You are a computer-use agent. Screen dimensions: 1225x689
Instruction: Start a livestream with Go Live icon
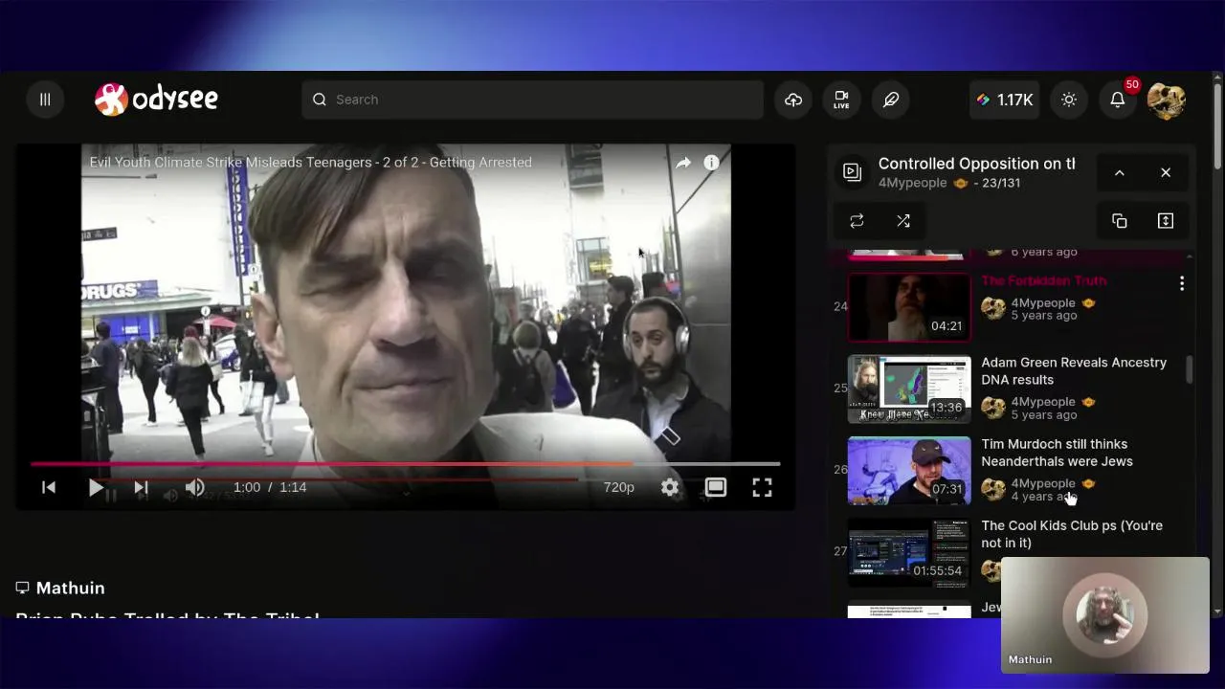841,100
